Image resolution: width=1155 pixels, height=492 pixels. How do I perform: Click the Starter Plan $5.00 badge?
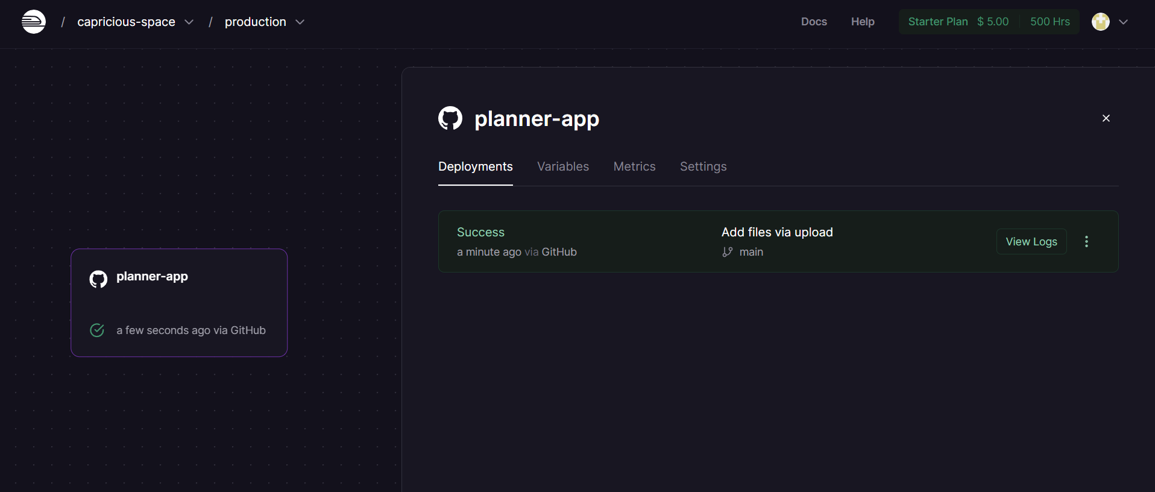tap(958, 22)
